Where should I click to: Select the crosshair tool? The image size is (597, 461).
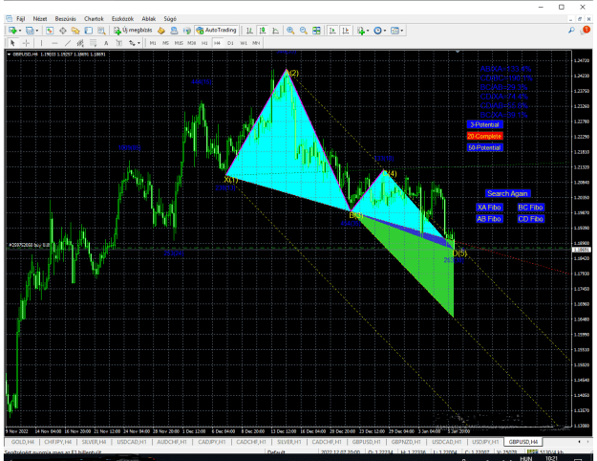[x=26, y=43]
